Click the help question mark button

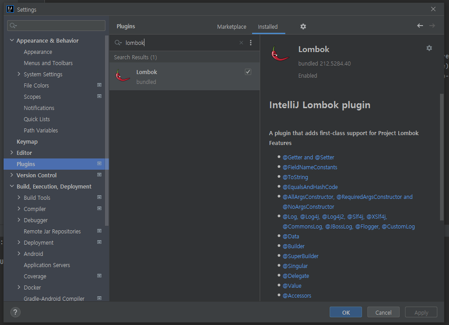coord(15,312)
